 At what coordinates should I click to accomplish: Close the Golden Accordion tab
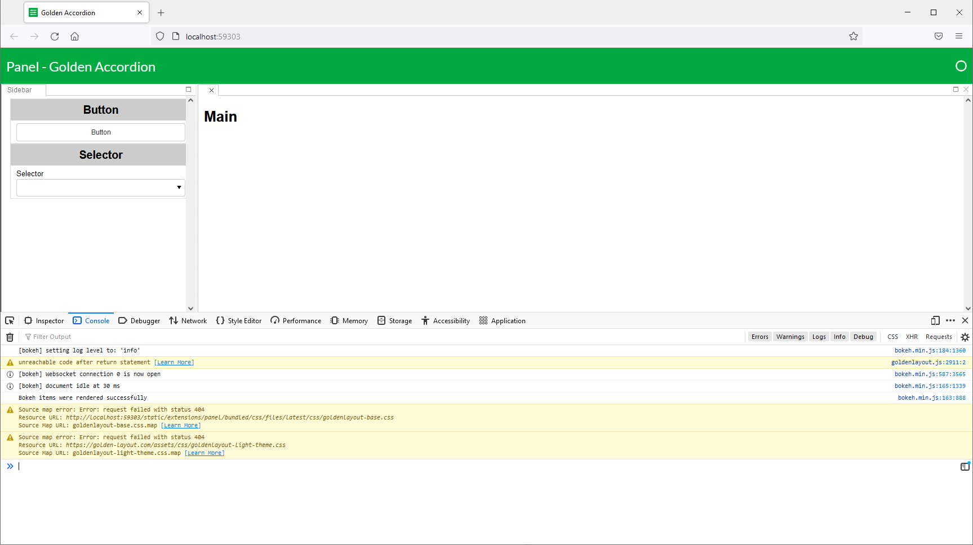pyautogui.click(x=140, y=12)
